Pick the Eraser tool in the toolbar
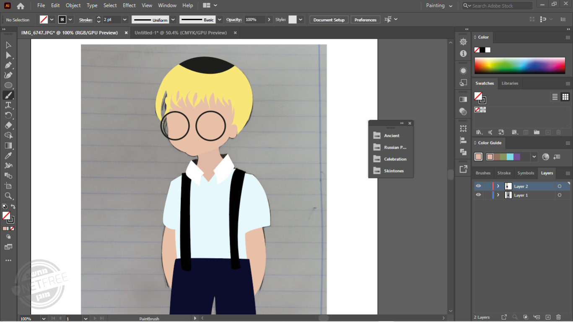The height and width of the screenshot is (322, 573). 8,125
